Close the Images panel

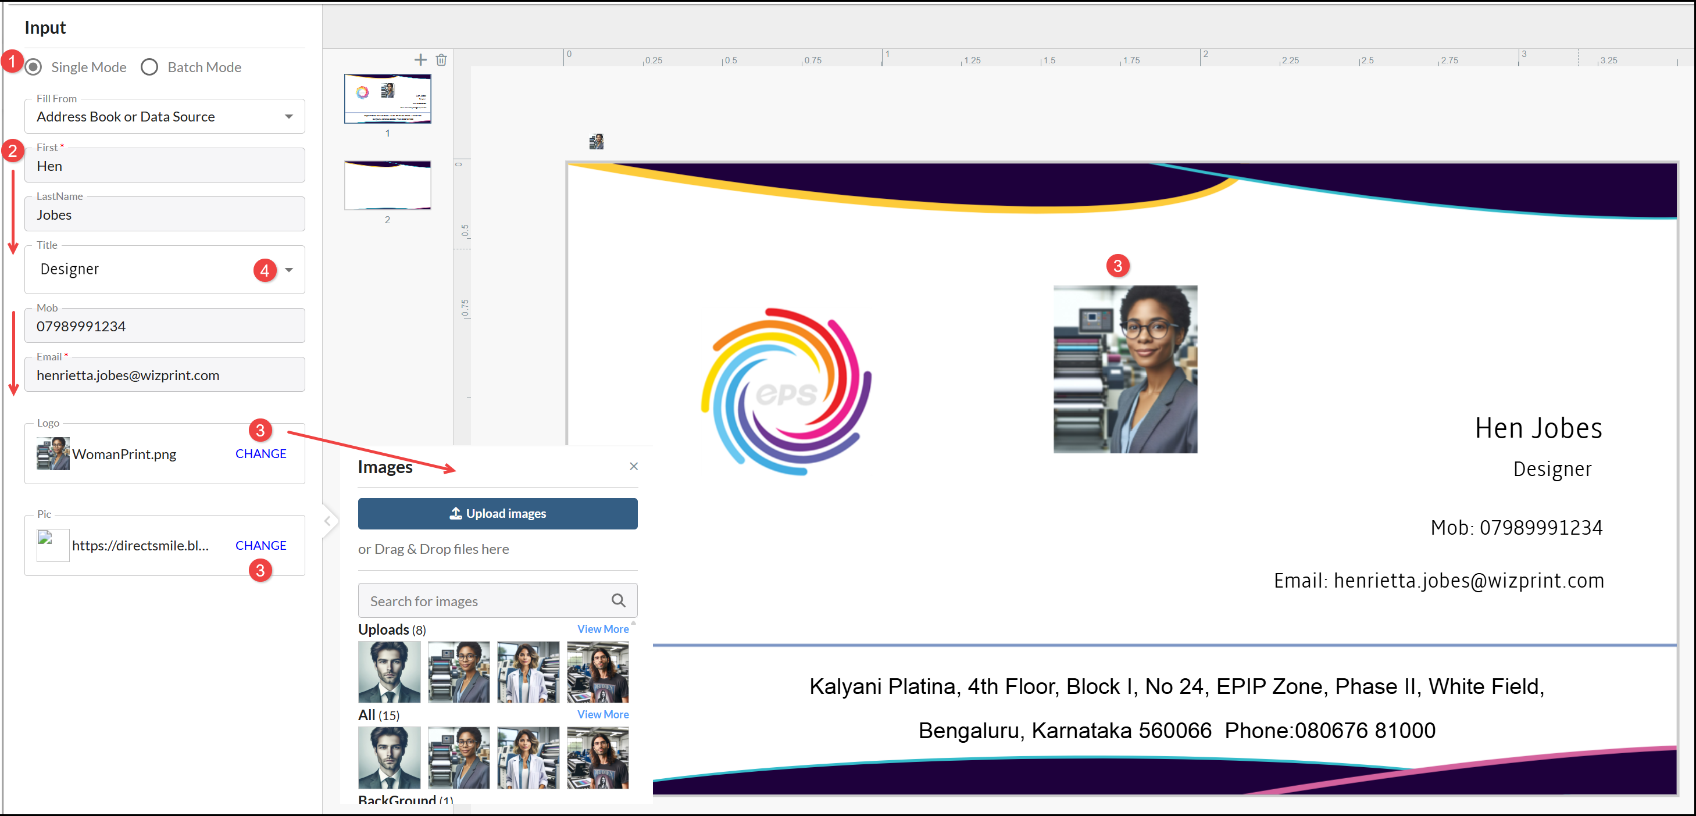pyautogui.click(x=633, y=466)
